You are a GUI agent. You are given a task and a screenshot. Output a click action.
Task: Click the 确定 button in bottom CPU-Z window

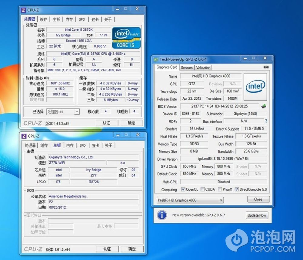click(x=132, y=249)
